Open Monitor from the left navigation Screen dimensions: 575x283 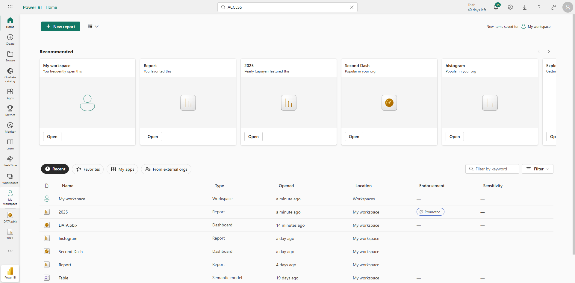tap(10, 127)
